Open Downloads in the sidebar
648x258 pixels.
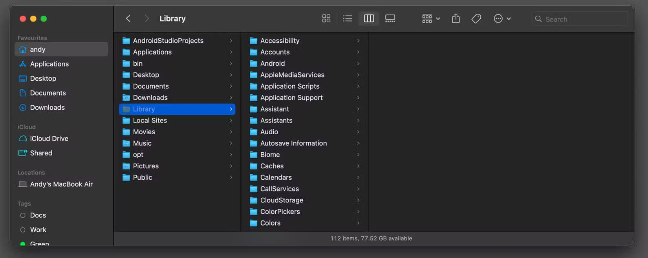tap(61, 107)
